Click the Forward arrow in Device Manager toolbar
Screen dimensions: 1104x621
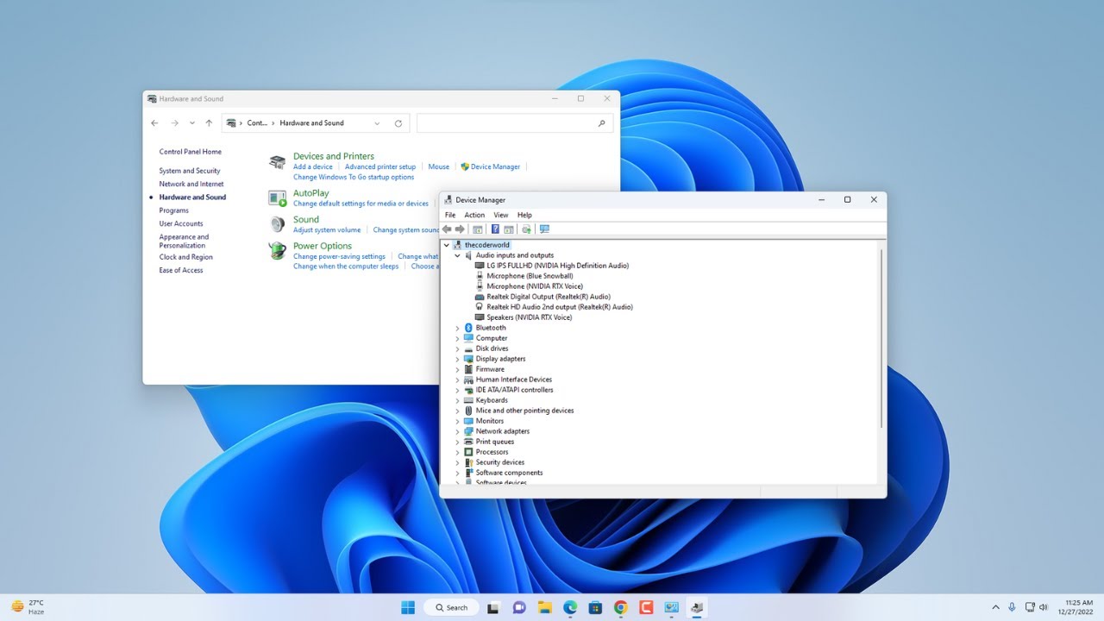460,229
